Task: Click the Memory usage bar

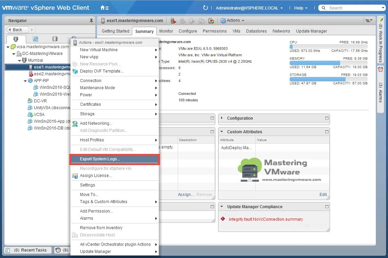Action: pyautogui.click(x=328, y=63)
